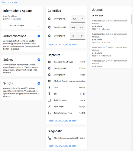The image size is (133, 151).
Task: Edit the electrolysis setpoint percent field
Action: tap(78, 19)
